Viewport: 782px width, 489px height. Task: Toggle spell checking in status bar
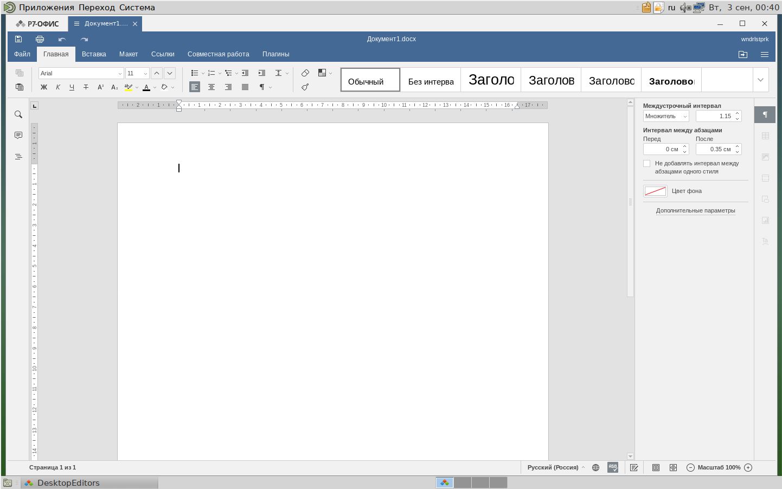click(x=613, y=467)
